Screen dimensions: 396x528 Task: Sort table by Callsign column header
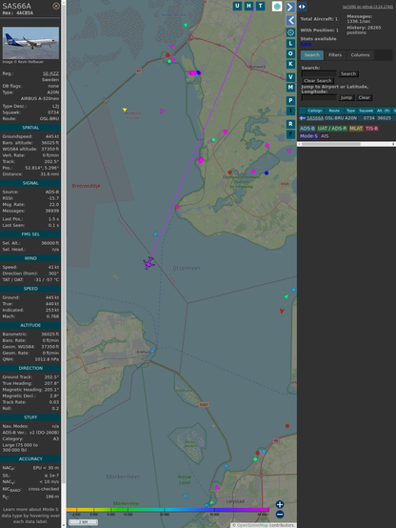tap(315, 111)
